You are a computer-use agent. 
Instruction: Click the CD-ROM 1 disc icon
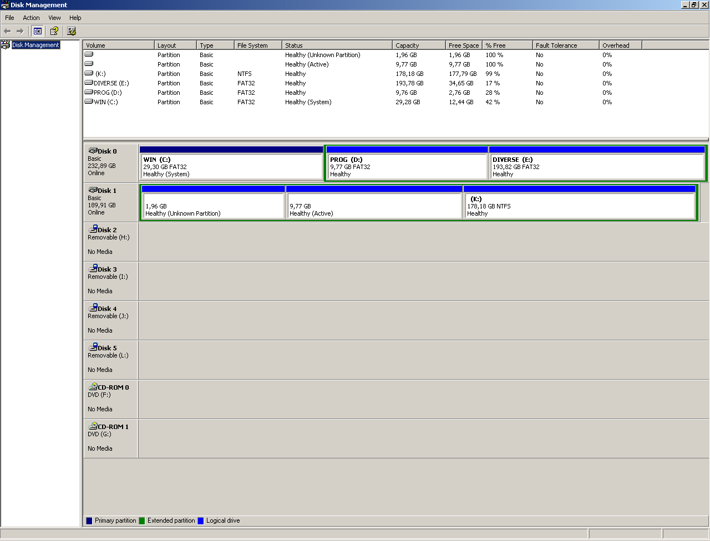(x=93, y=426)
